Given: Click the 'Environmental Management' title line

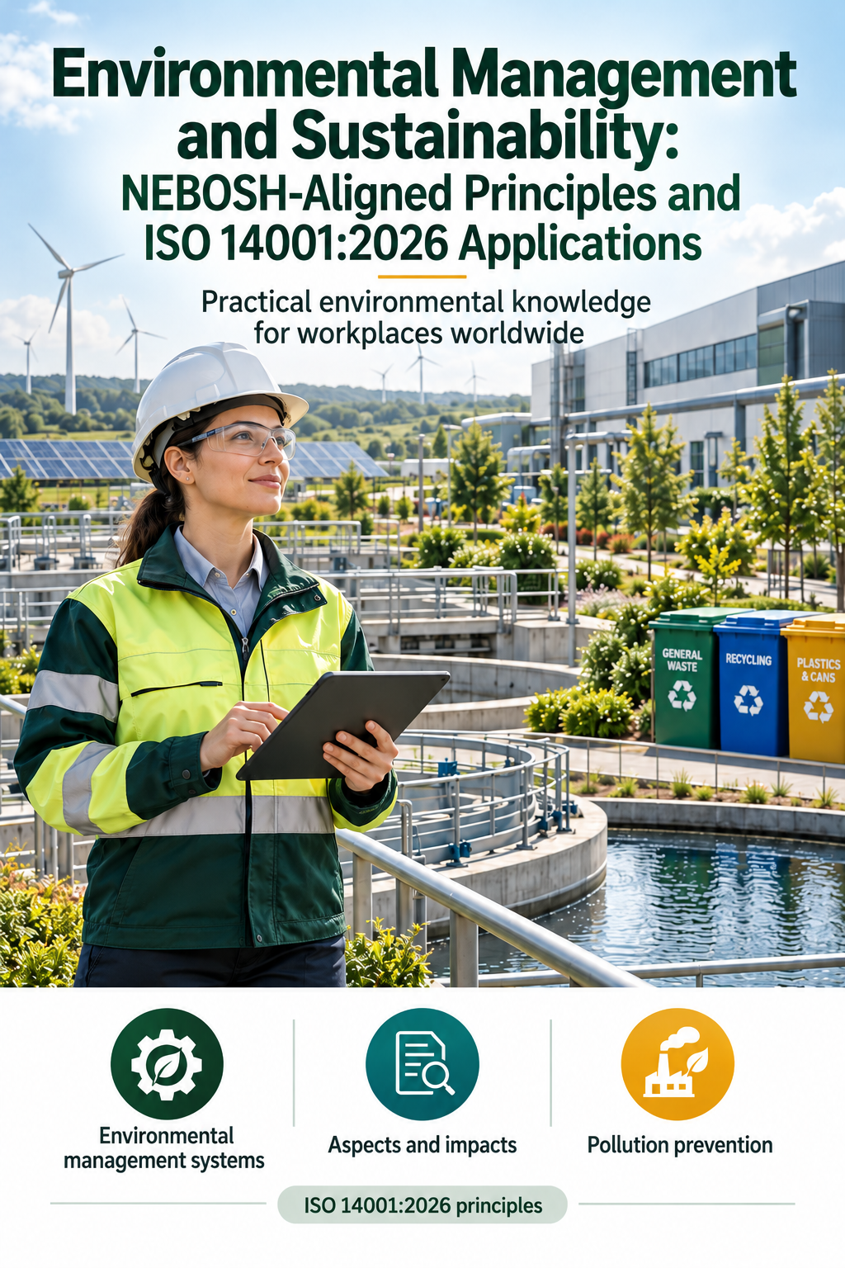Looking at the screenshot, I should [423, 73].
